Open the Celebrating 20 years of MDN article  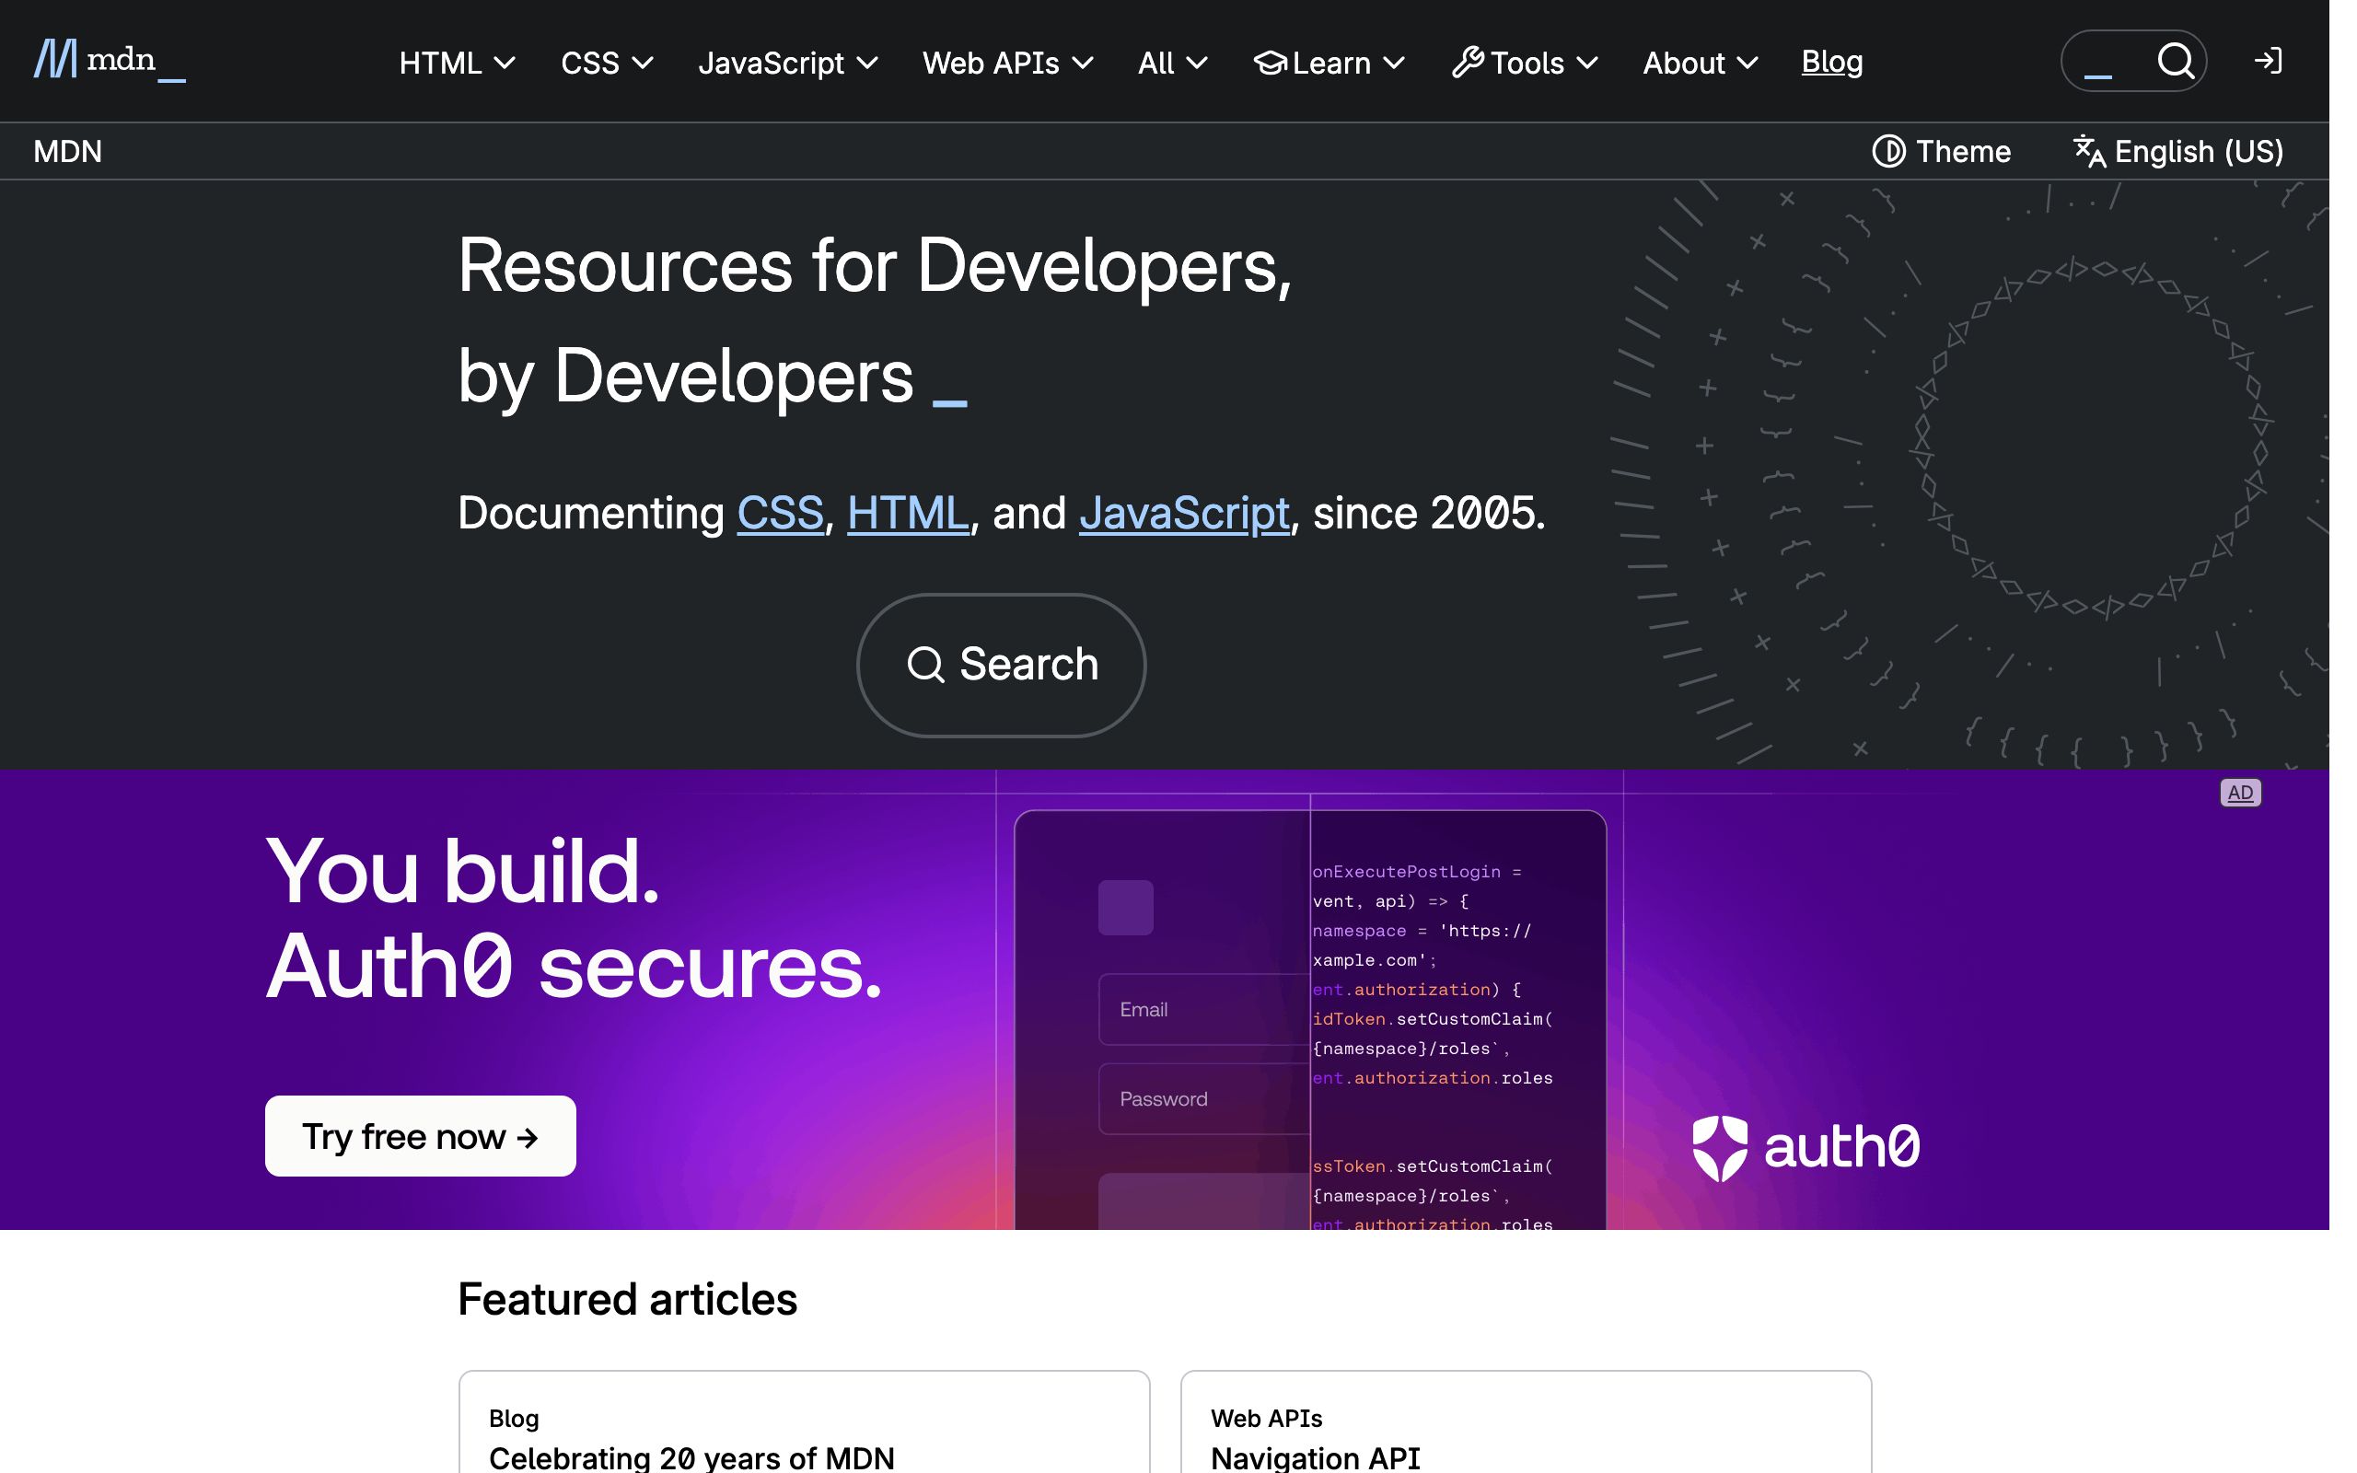pyautogui.click(x=691, y=1457)
